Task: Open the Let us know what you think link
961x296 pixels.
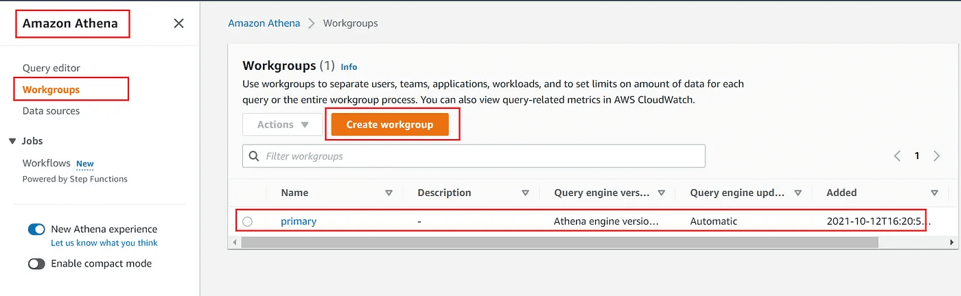Action: pyautogui.click(x=104, y=243)
